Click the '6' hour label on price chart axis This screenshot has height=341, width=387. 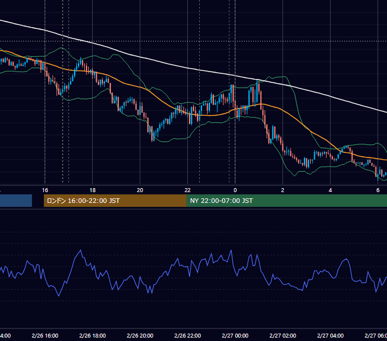click(x=378, y=190)
